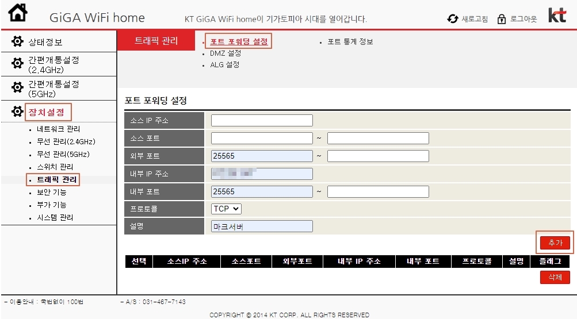Open 간편개통설정 (5GHz) menu
The height and width of the screenshot is (319, 577).
(x=54, y=89)
